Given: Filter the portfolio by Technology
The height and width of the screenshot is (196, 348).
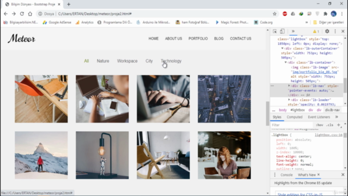Looking at the screenshot, I should tap(171, 61).
